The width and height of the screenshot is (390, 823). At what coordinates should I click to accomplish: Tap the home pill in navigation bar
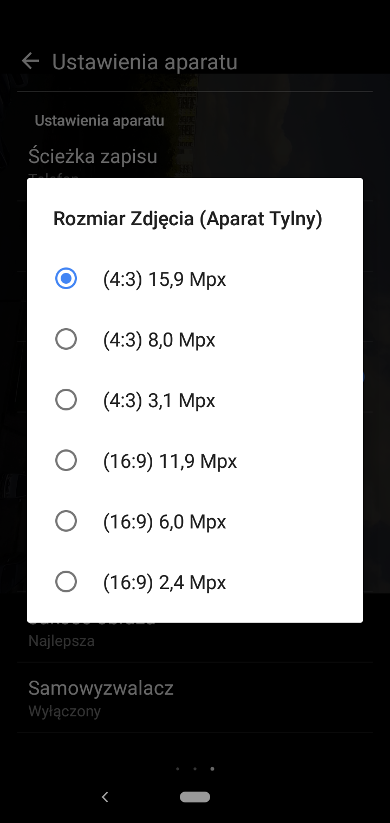pos(195,796)
